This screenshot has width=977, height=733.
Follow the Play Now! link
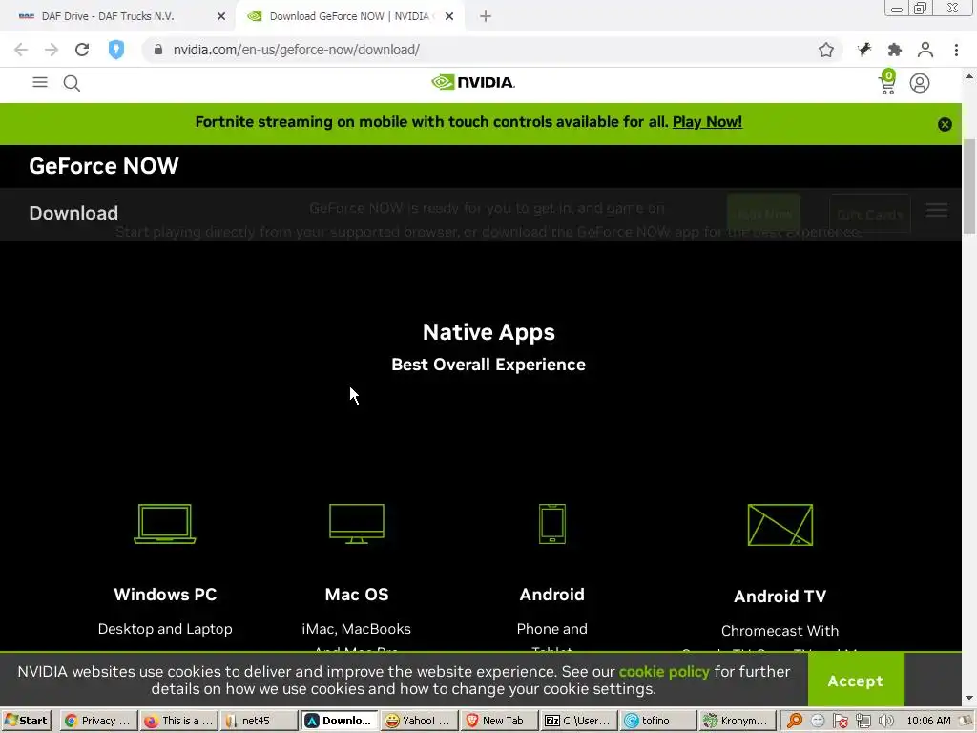coord(707,121)
